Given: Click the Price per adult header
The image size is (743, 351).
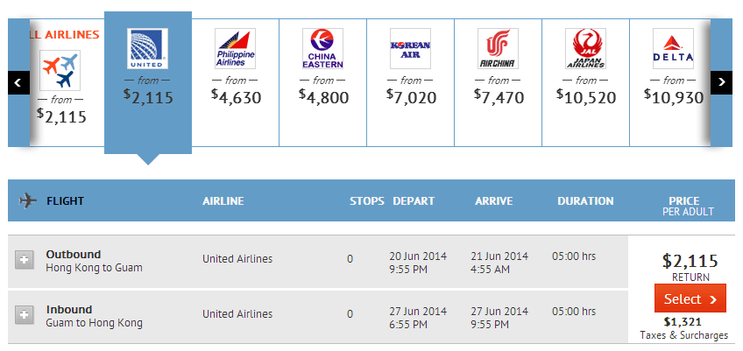Looking at the screenshot, I should [688, 206].
